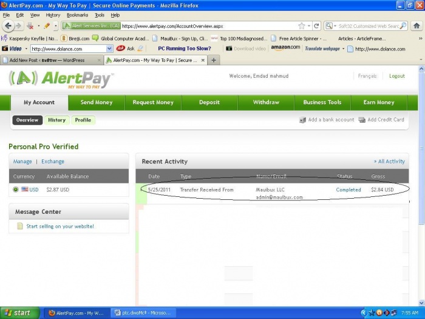Open the Translate webpage dropdown arrow
425x319 pixels.
[x=343, y=49]
